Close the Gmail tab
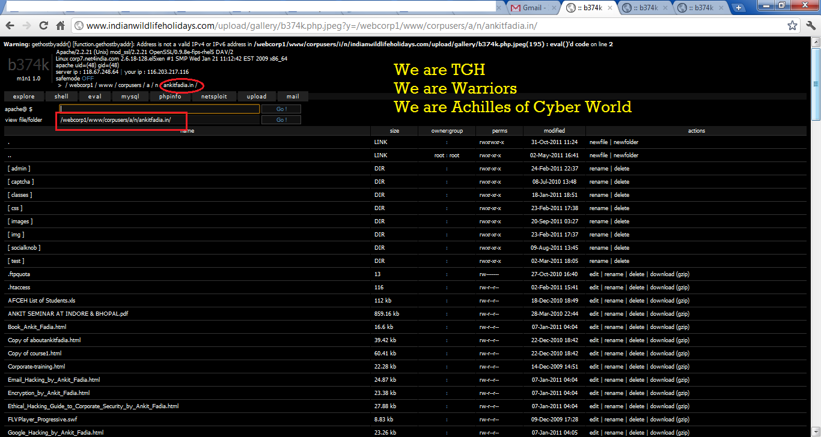821x437 pixels. click(x=553, y=8)
